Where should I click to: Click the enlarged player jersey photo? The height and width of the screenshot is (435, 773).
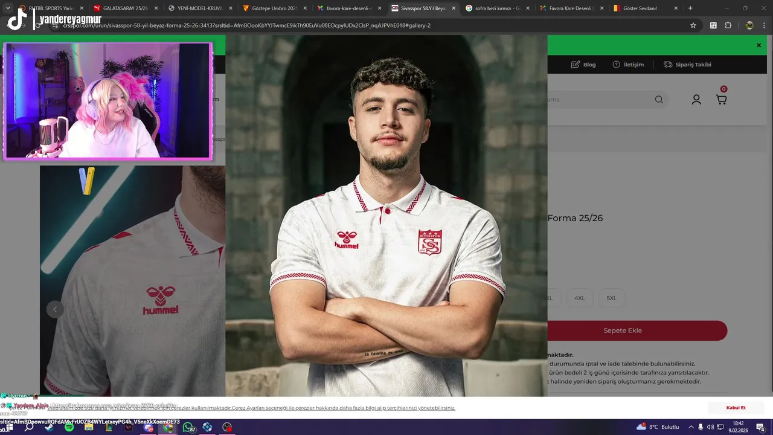click(x=386, y=216)
